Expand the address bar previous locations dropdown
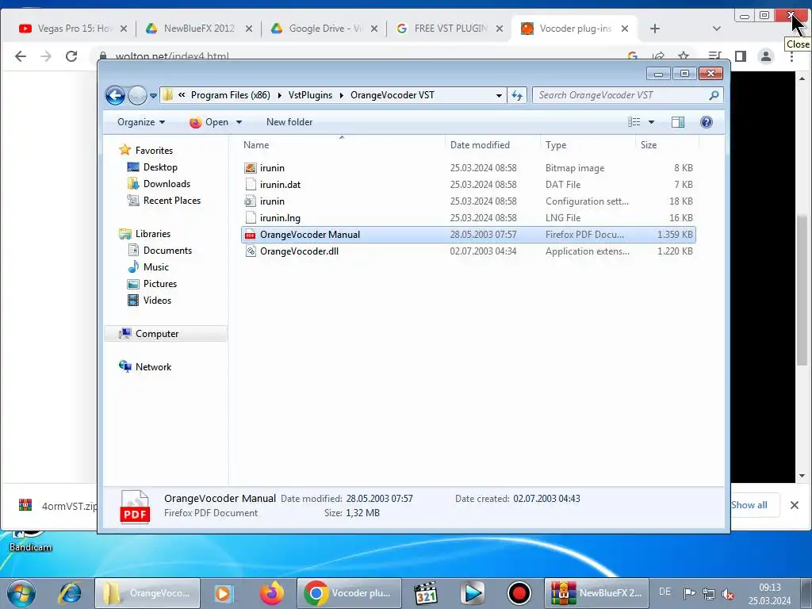The width and height of the screenshot is (812, 609). click(499, 95)
